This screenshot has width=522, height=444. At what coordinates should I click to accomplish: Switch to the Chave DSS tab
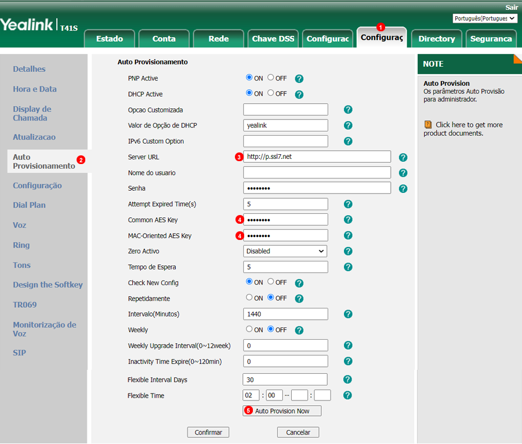[x=273, y=39]
